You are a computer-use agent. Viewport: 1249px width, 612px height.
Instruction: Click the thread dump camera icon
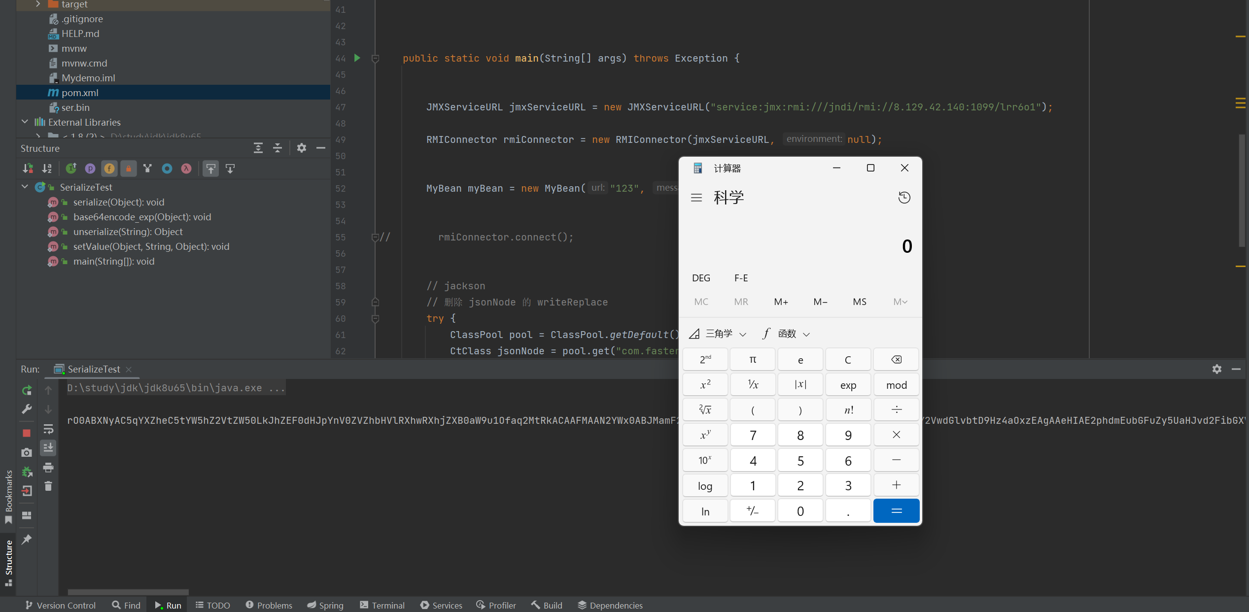pyautogui.click(x=27, y=452)
